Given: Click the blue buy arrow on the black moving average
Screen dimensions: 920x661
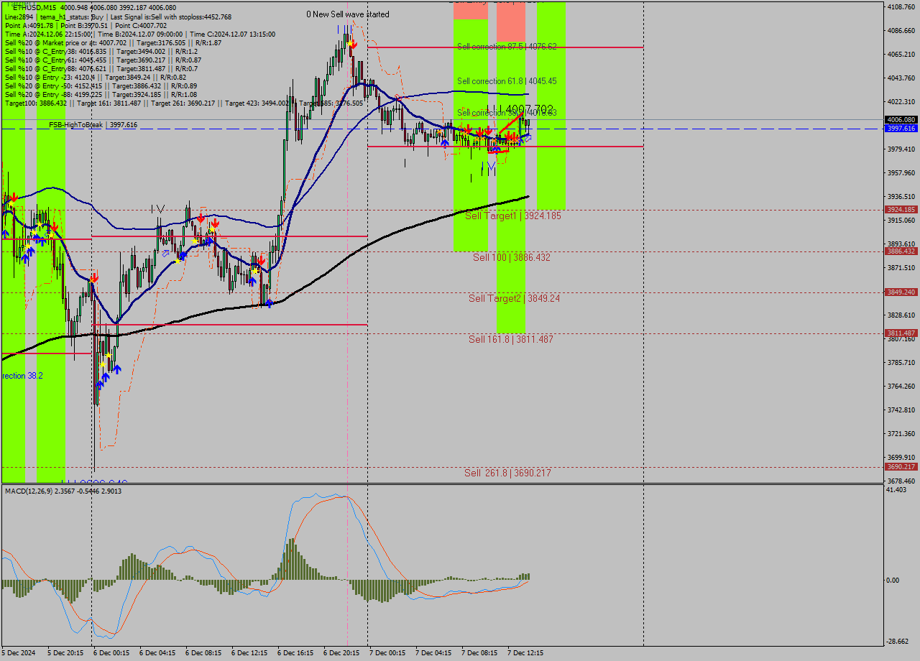Looking at the screenshot, I should point(270,304).
